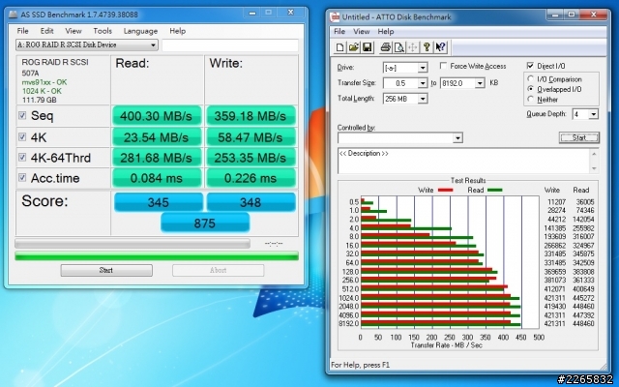This screenshot has width=619, height=387.
Task: Click the Description box scrollbar up arrow
Action: coord(594,154)
